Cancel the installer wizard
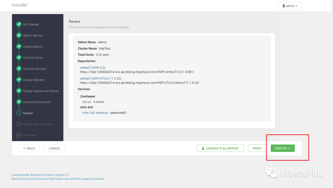The image size is (333, 188). (55, 148)
